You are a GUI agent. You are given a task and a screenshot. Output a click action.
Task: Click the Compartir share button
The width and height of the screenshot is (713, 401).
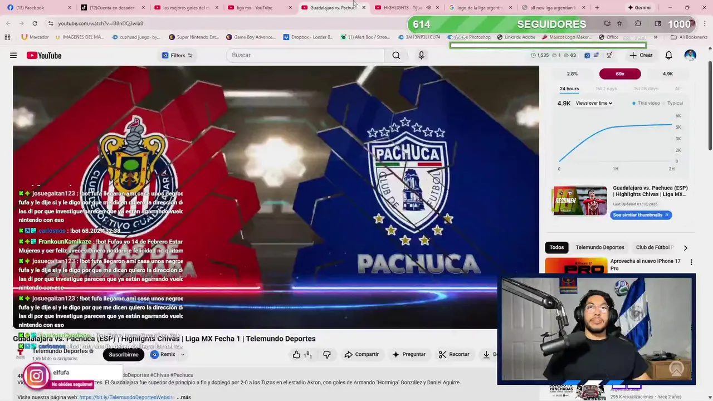(x=362, y=354)
